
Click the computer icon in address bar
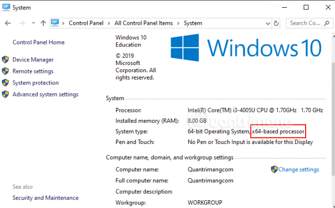(56, 23)
